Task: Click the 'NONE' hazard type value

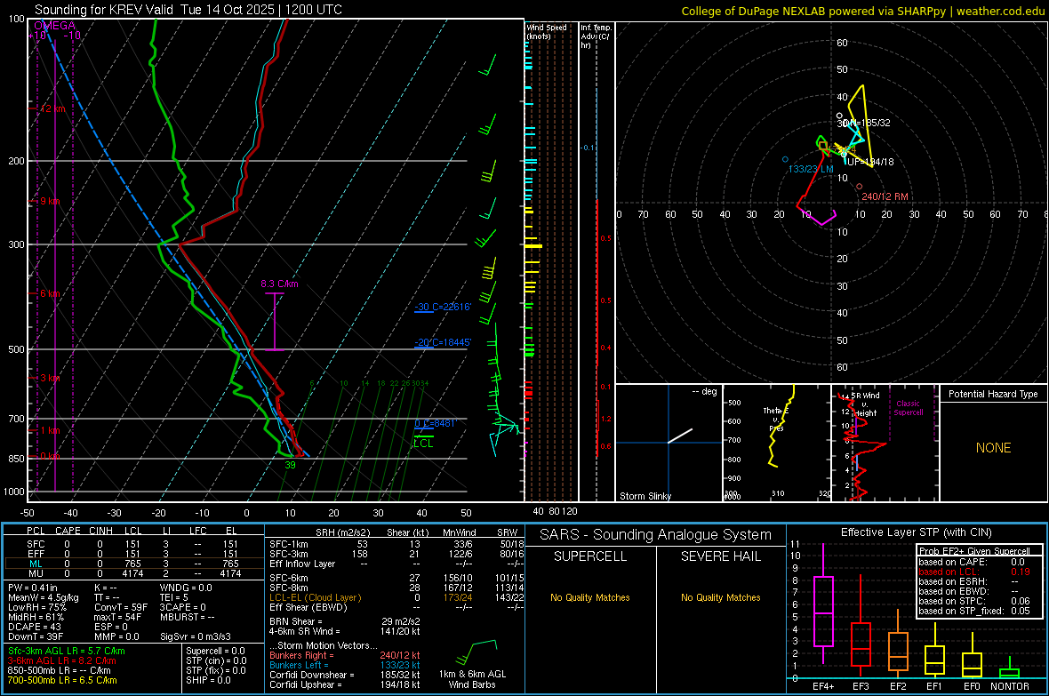Action: [x=993, y=448]
